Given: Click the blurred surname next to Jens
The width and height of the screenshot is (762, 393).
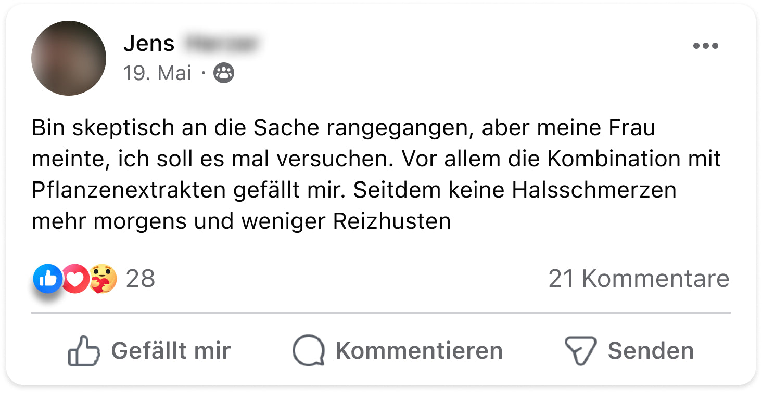Looking at the screenshot, I should 221,43.
